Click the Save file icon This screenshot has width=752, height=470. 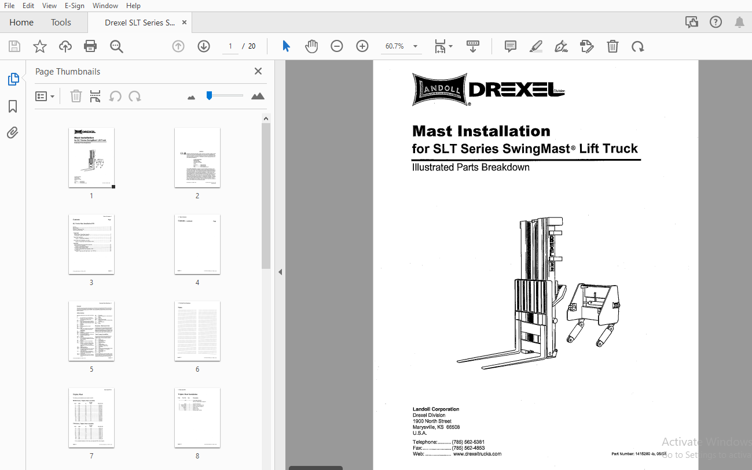pyautogui.click(x=14, y=46)
